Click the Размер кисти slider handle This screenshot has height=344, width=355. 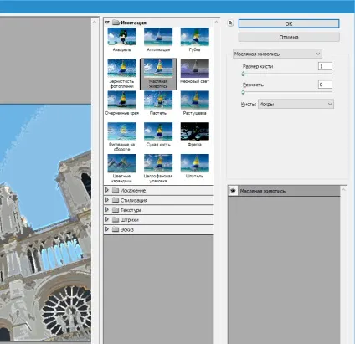click(243, 74)
